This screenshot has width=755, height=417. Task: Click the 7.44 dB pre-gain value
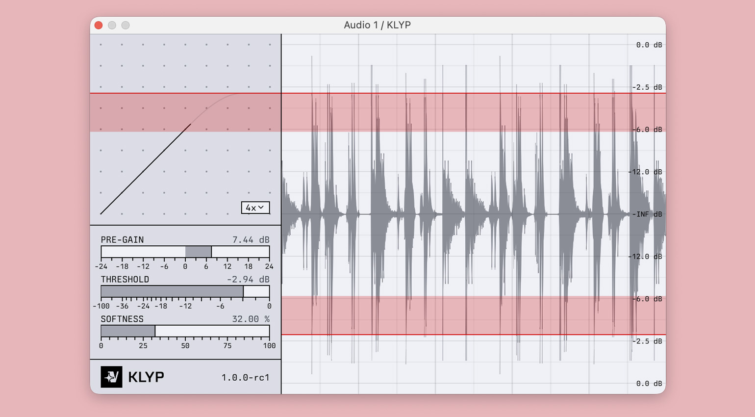[251, 240]
